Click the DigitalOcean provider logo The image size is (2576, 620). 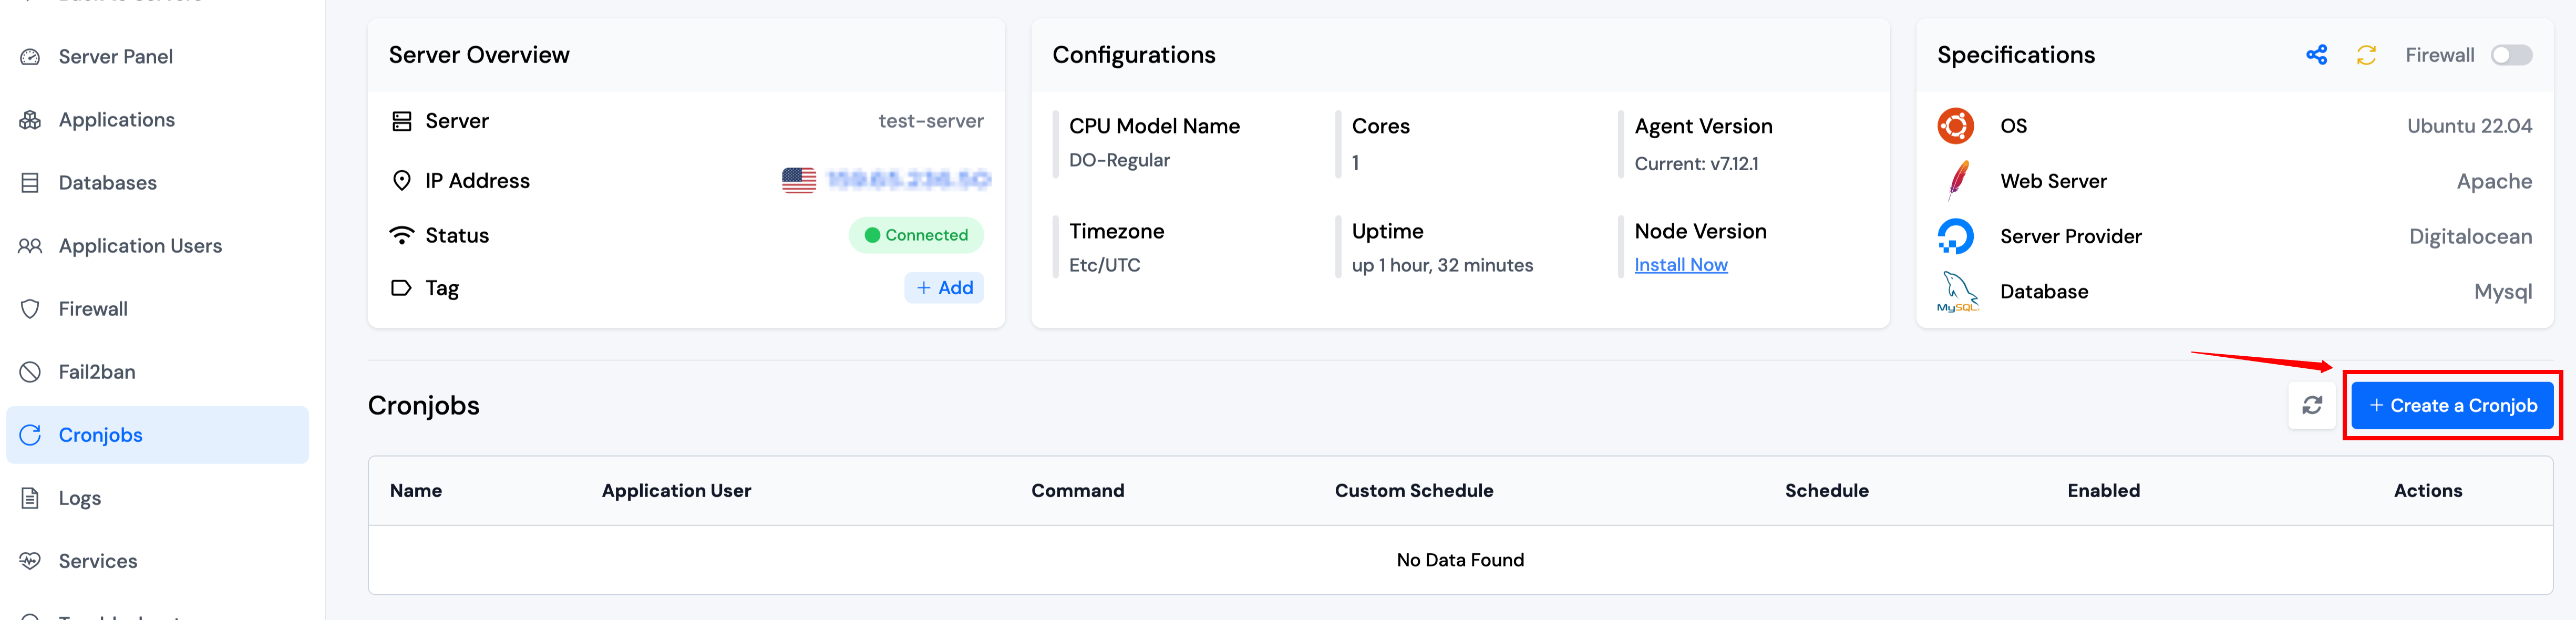click(1955, 237)
